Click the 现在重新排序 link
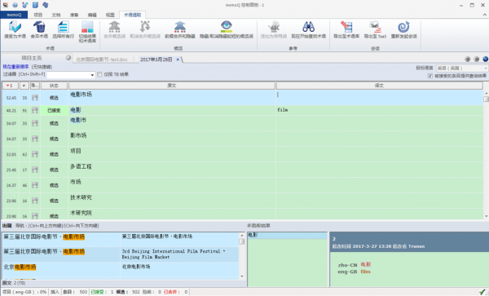Screen dimensions: 489x296 coord(15,67)
